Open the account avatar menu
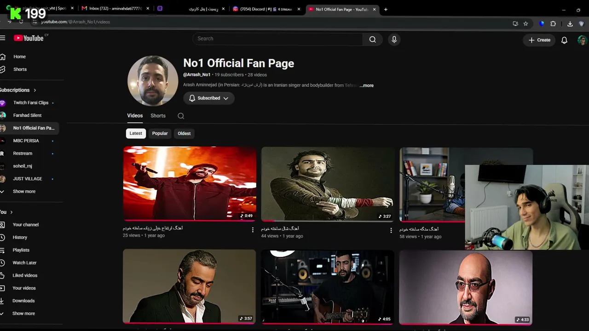This screenshot has width=589, height=331. [582, 40]
